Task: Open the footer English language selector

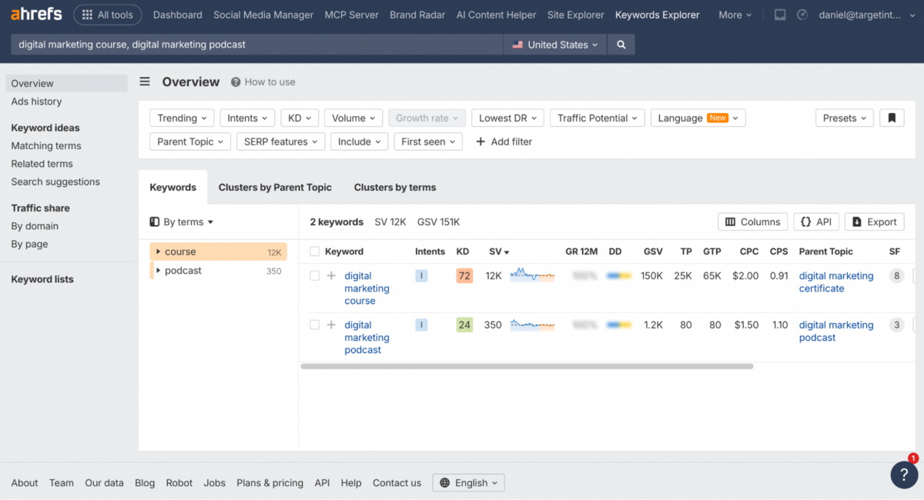Action: pos(468,483)
